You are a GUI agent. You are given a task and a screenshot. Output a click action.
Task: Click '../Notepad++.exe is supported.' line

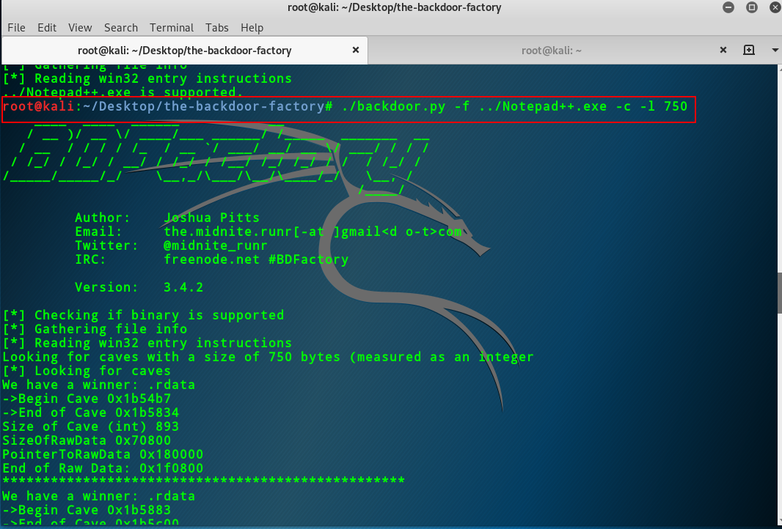click(x=123, y=92)
